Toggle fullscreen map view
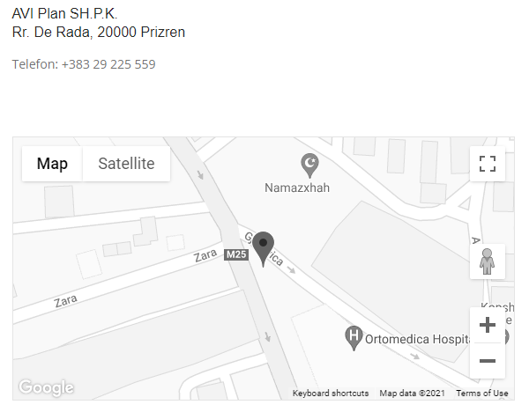Screen dimensions: 529x412 click(x=488, y=164)
